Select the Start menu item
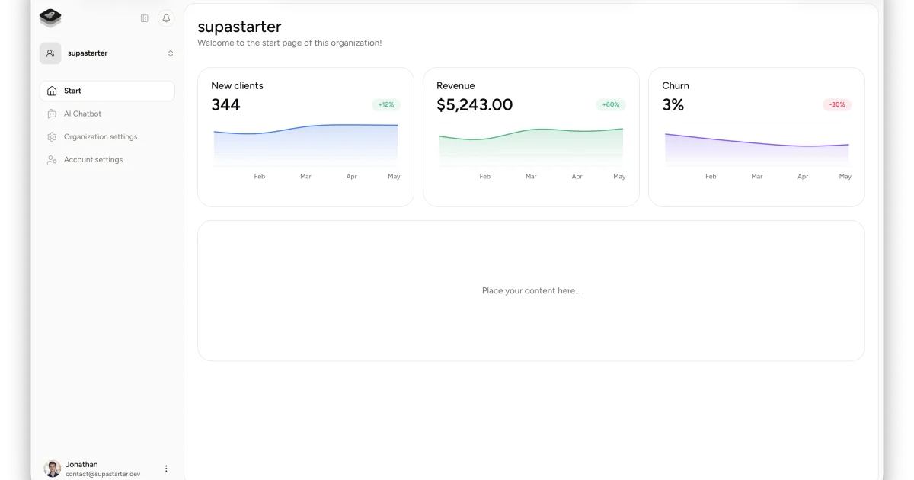Viewport: 914px width, 480px height. 107,91
